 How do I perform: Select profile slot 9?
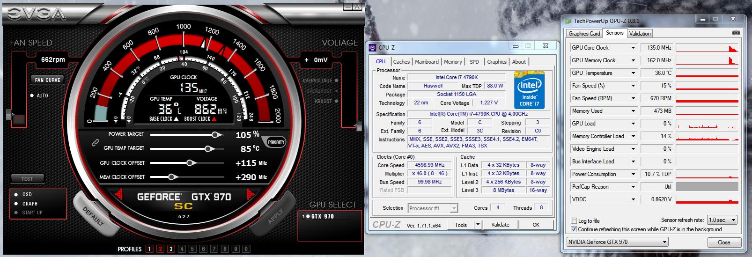pyautogui.click(x=236, y=249)
